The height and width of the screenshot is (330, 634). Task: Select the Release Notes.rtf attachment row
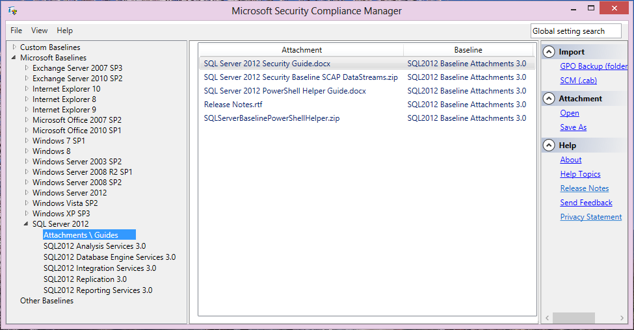tap(367, 105)
